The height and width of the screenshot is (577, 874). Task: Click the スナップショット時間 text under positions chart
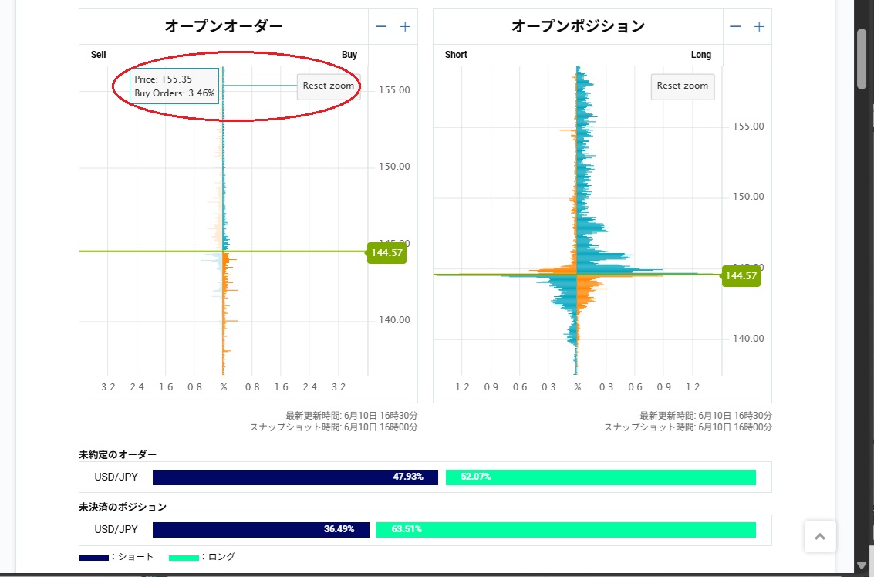pos(688,427)
